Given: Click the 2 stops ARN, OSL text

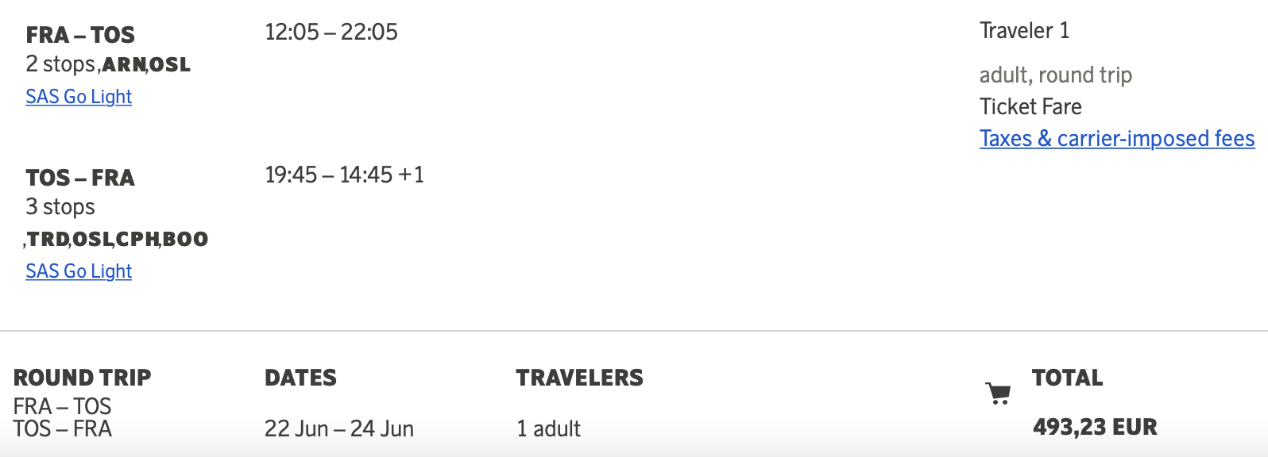Looking at the screenshot, I should pos(108,64).
